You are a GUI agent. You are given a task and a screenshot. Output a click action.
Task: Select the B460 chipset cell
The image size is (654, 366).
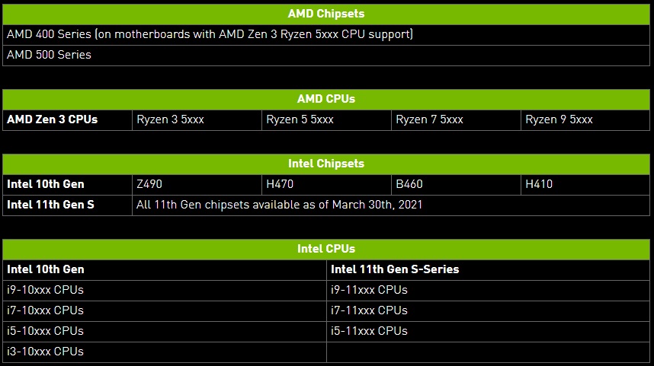point(409,184)
